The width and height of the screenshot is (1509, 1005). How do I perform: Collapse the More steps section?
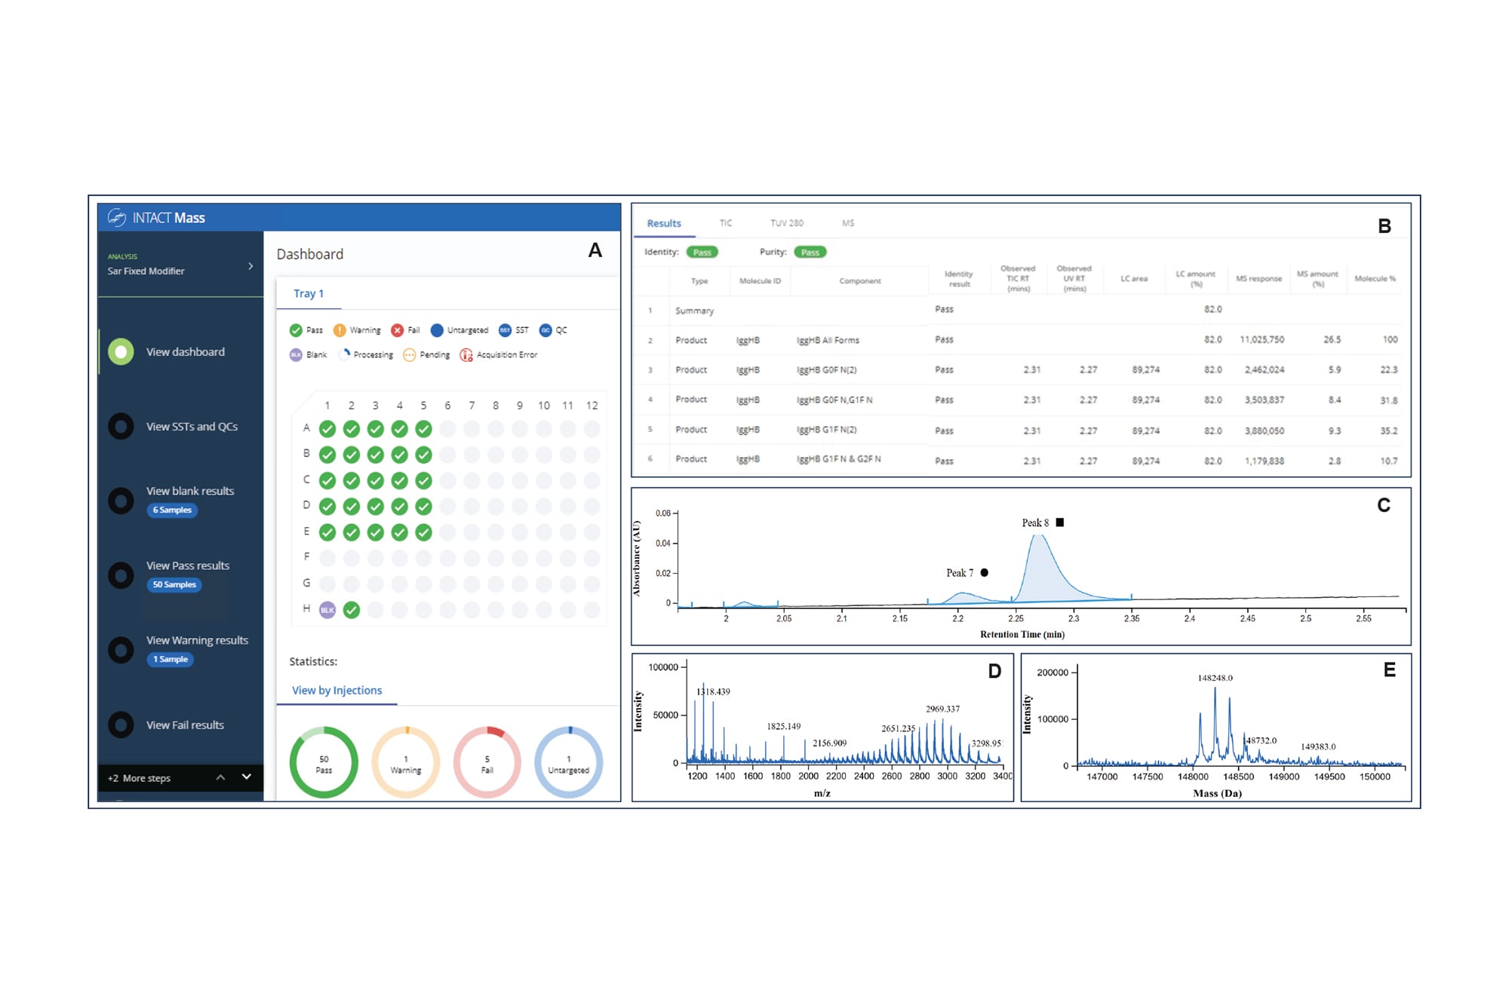(220, 777)
